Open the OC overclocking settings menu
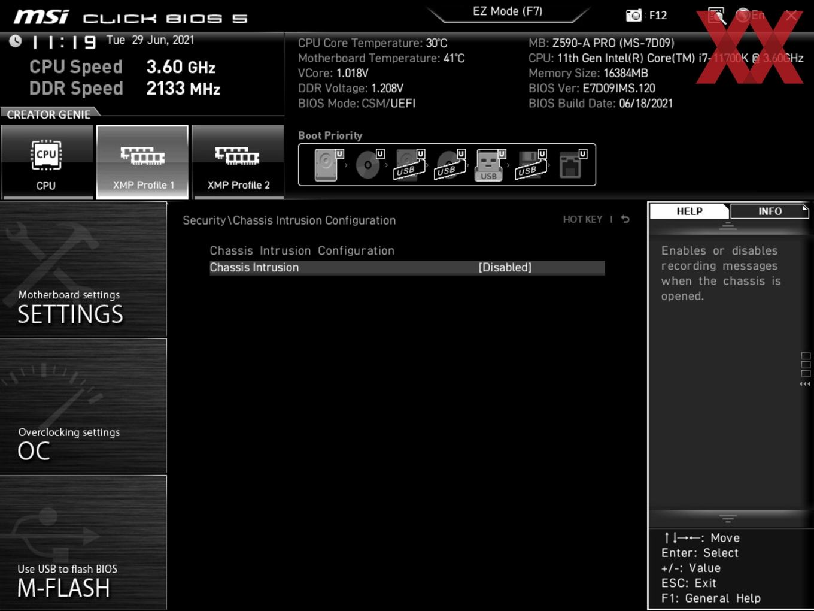814x611 pixels. click(x=83, y=406)
